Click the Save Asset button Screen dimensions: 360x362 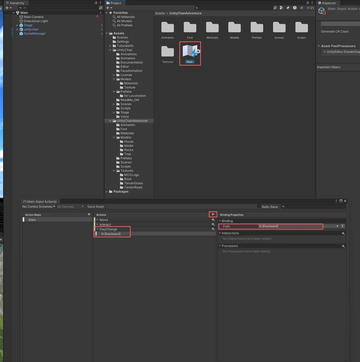[x=96, y=207]
